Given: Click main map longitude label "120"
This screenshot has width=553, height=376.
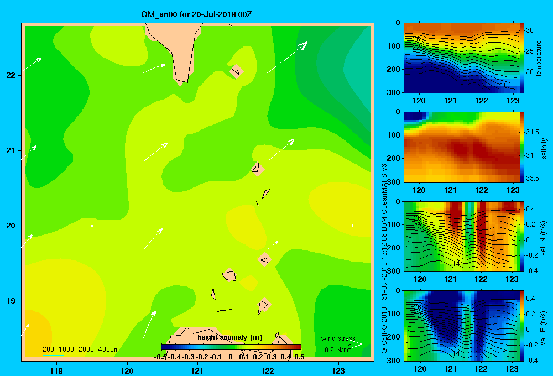Looking at the screenshot, I should click(x=127, y=370).
